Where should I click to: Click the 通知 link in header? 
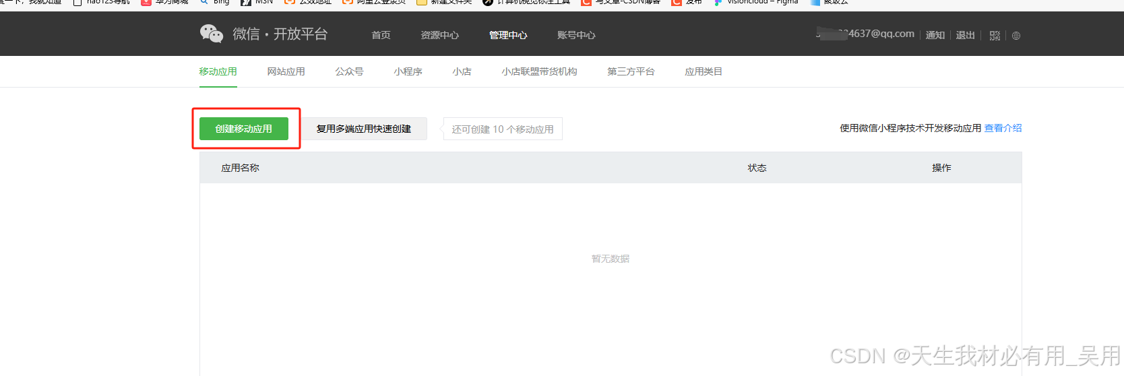tap(935, 35)
